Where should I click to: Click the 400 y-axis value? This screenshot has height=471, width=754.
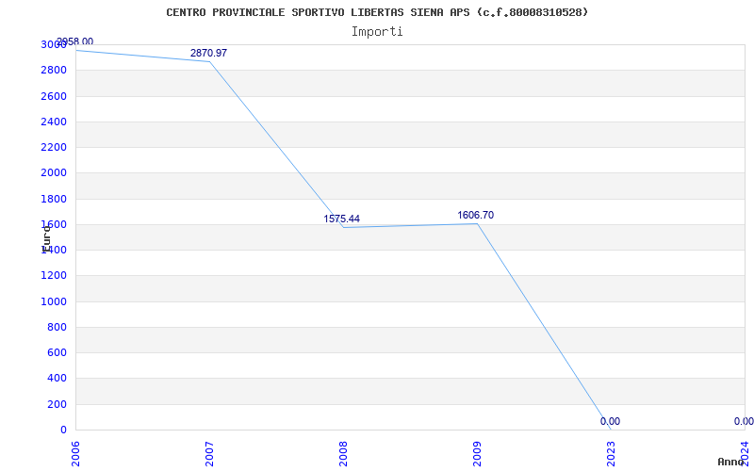click(x=57, y=379)
